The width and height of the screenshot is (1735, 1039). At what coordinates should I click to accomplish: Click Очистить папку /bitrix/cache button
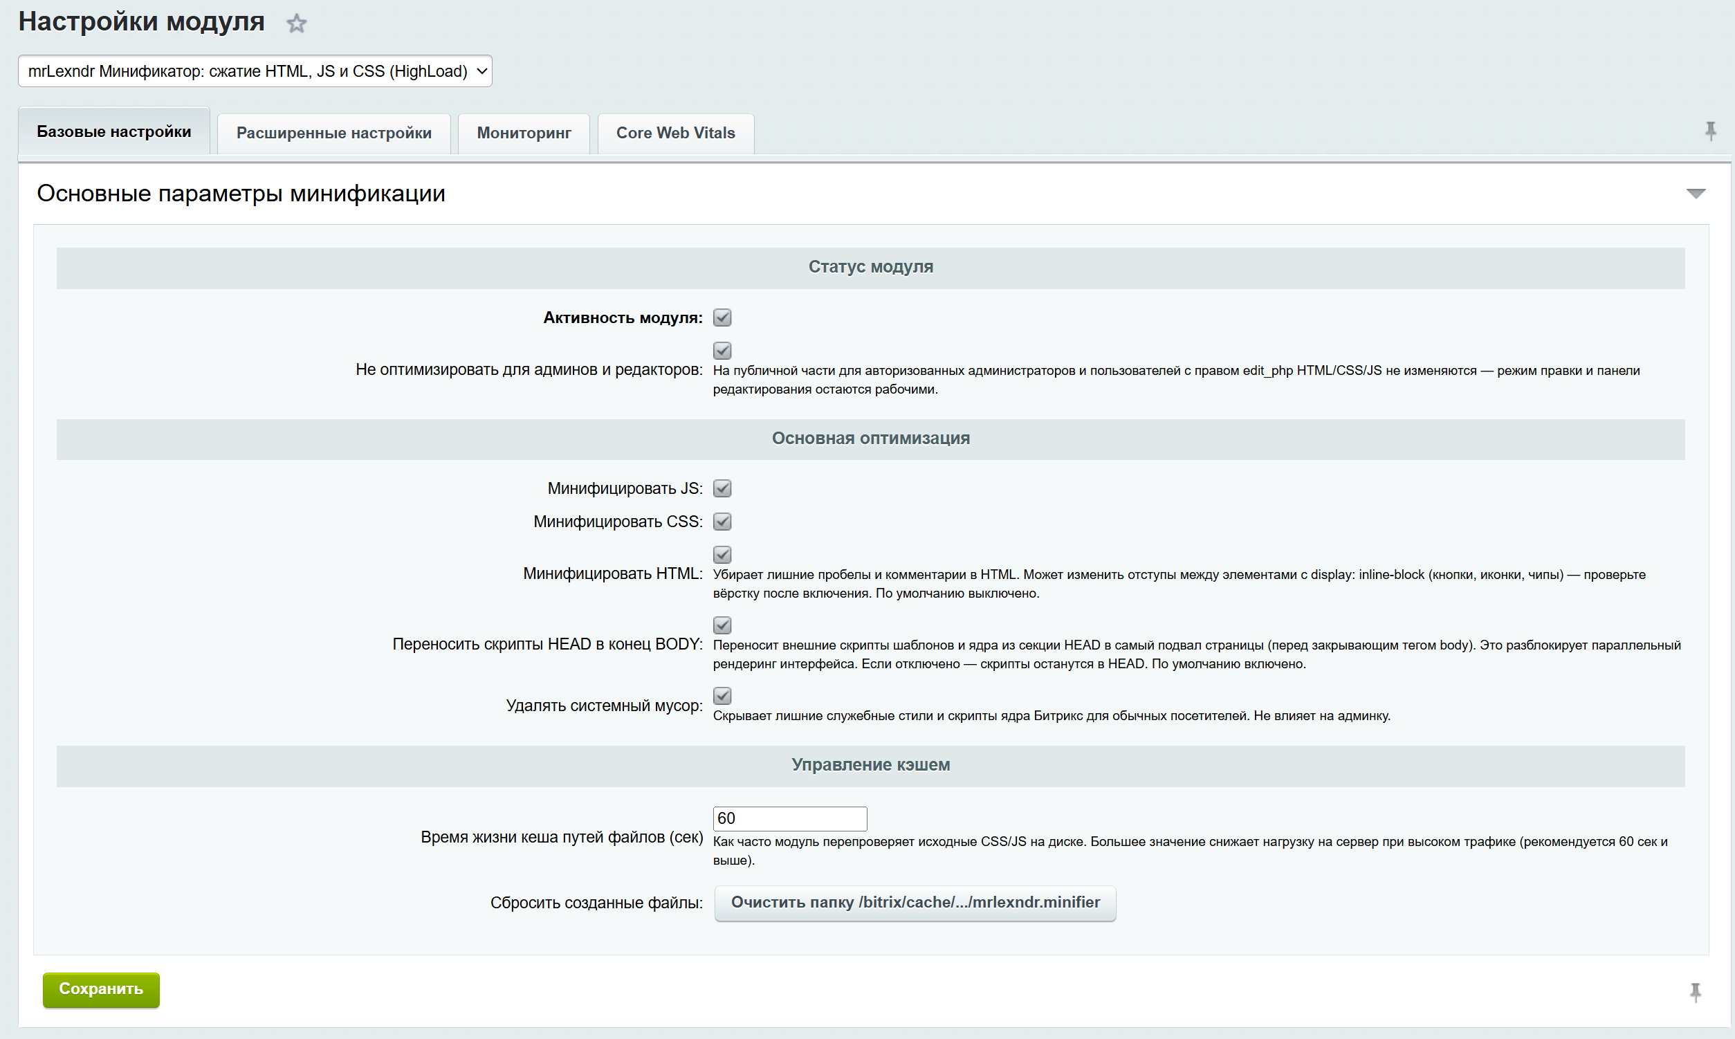tap(915, 903)
